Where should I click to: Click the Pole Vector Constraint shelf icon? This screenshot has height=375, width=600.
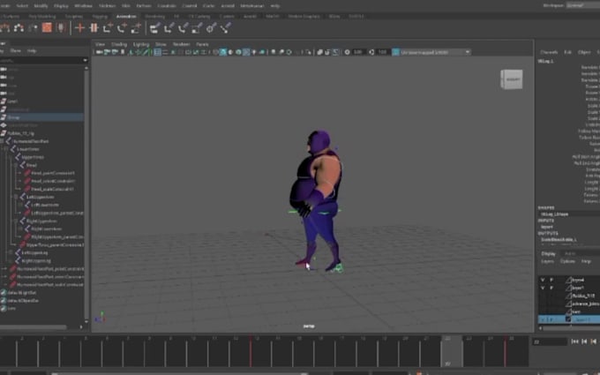225,27
